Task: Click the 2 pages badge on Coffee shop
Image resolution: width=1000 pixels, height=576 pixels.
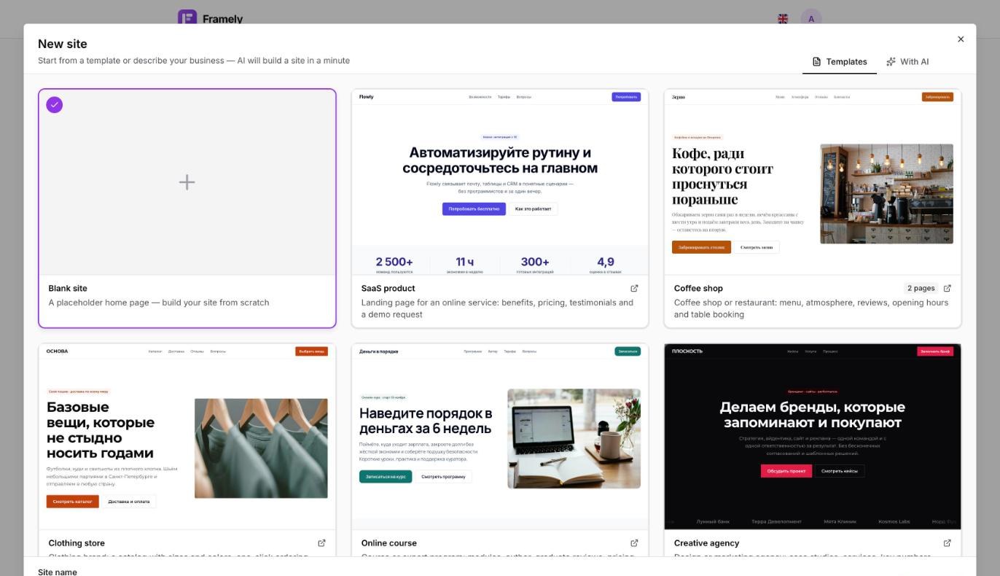Action: tap(921, 288)
